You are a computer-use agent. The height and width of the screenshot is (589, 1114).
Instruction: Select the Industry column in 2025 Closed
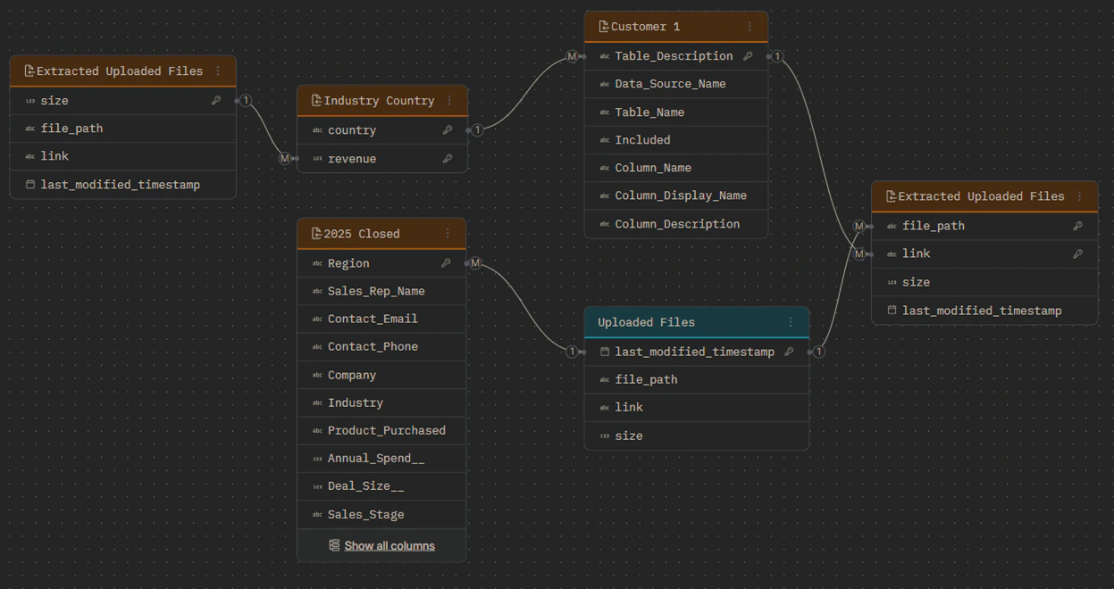[381, 402]
